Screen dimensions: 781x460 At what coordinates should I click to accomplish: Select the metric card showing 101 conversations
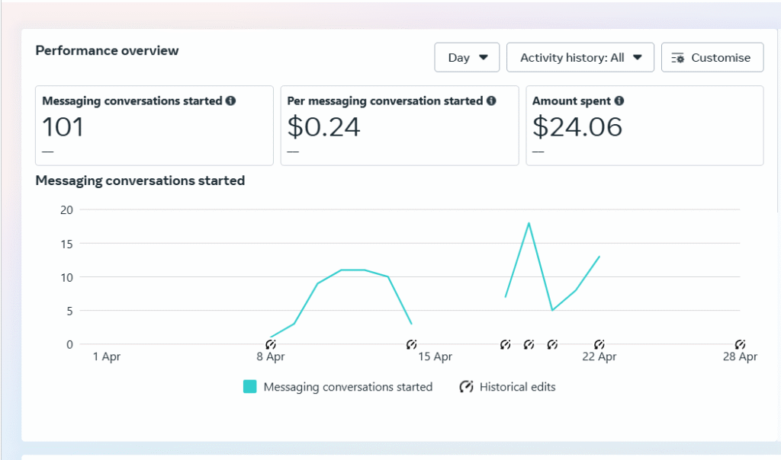[154, 126]
